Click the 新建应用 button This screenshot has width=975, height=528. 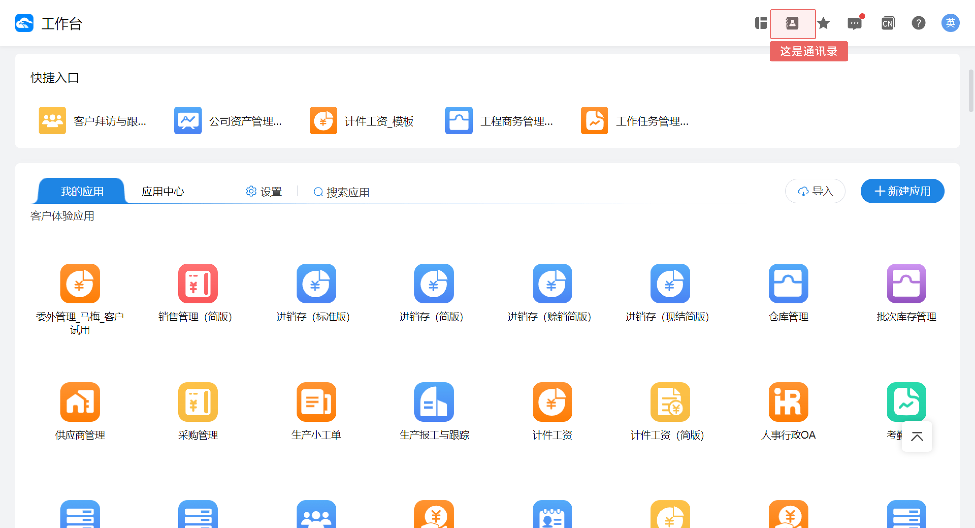(902, 191)
